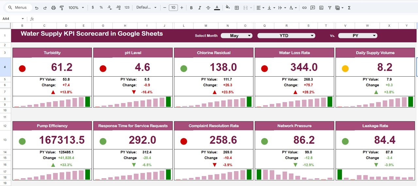418x186 pixels.
Task: Insert comment icon
Action: [313, 8]
